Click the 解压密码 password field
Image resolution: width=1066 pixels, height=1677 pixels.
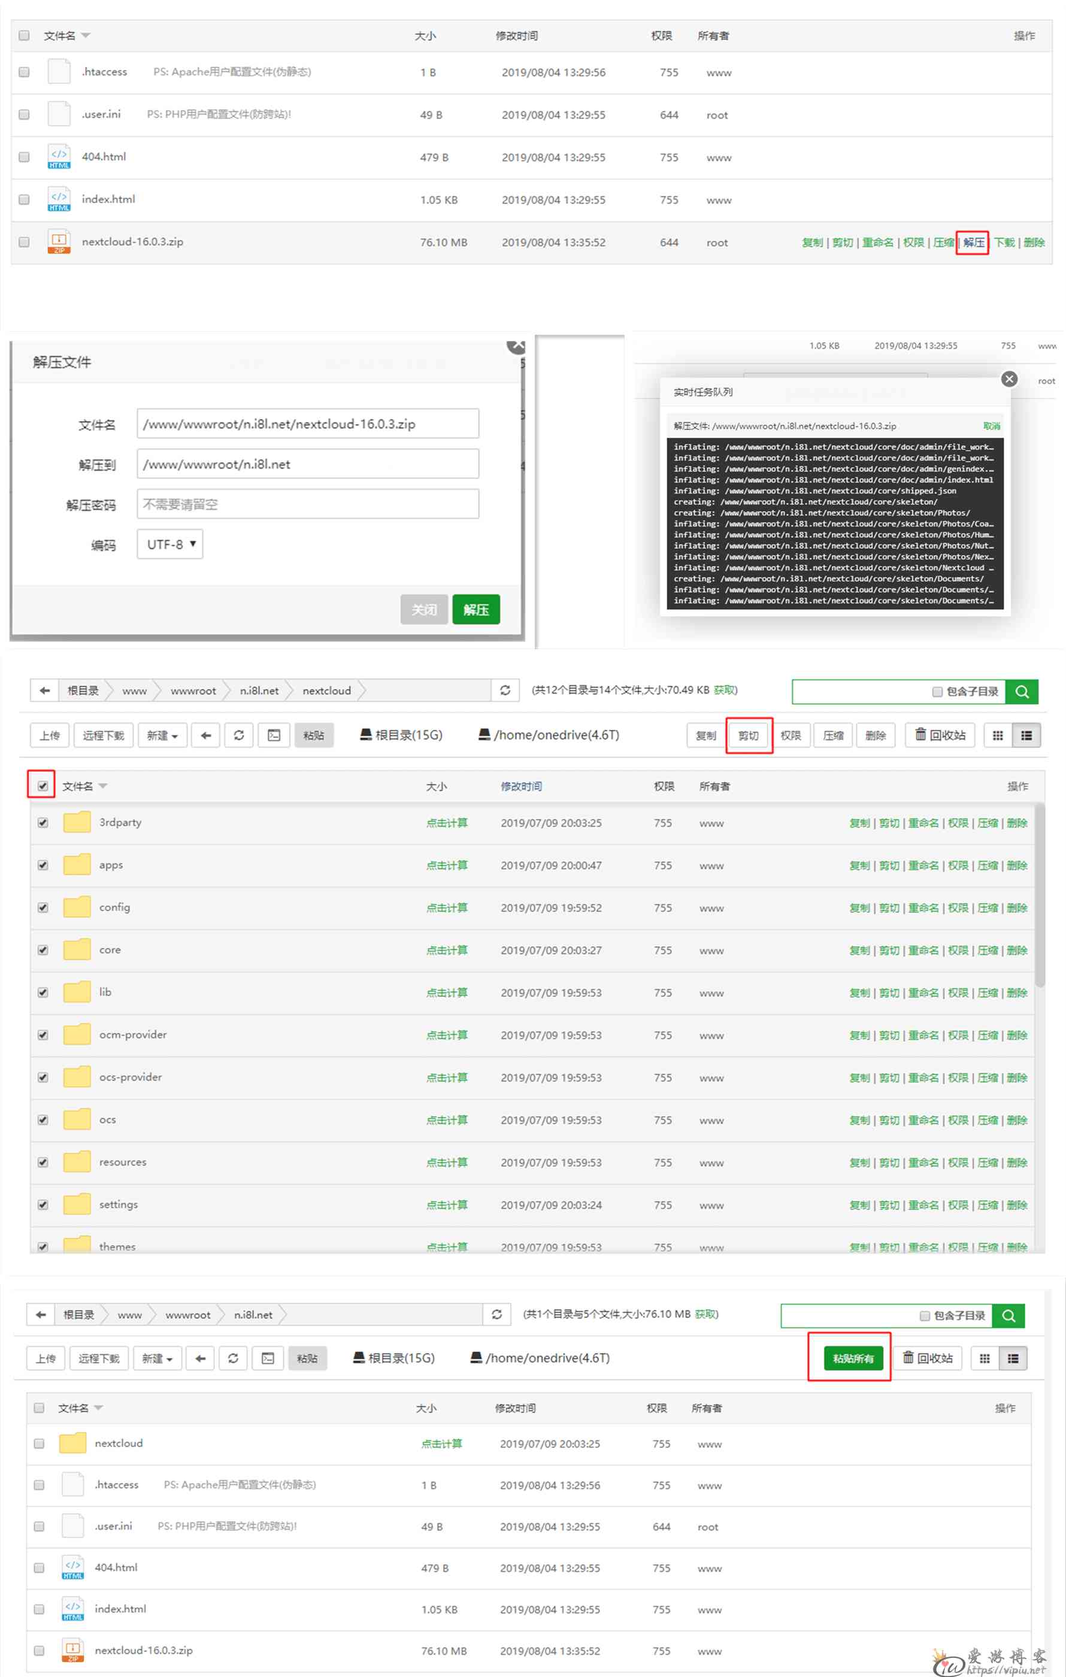click(308, 504)
